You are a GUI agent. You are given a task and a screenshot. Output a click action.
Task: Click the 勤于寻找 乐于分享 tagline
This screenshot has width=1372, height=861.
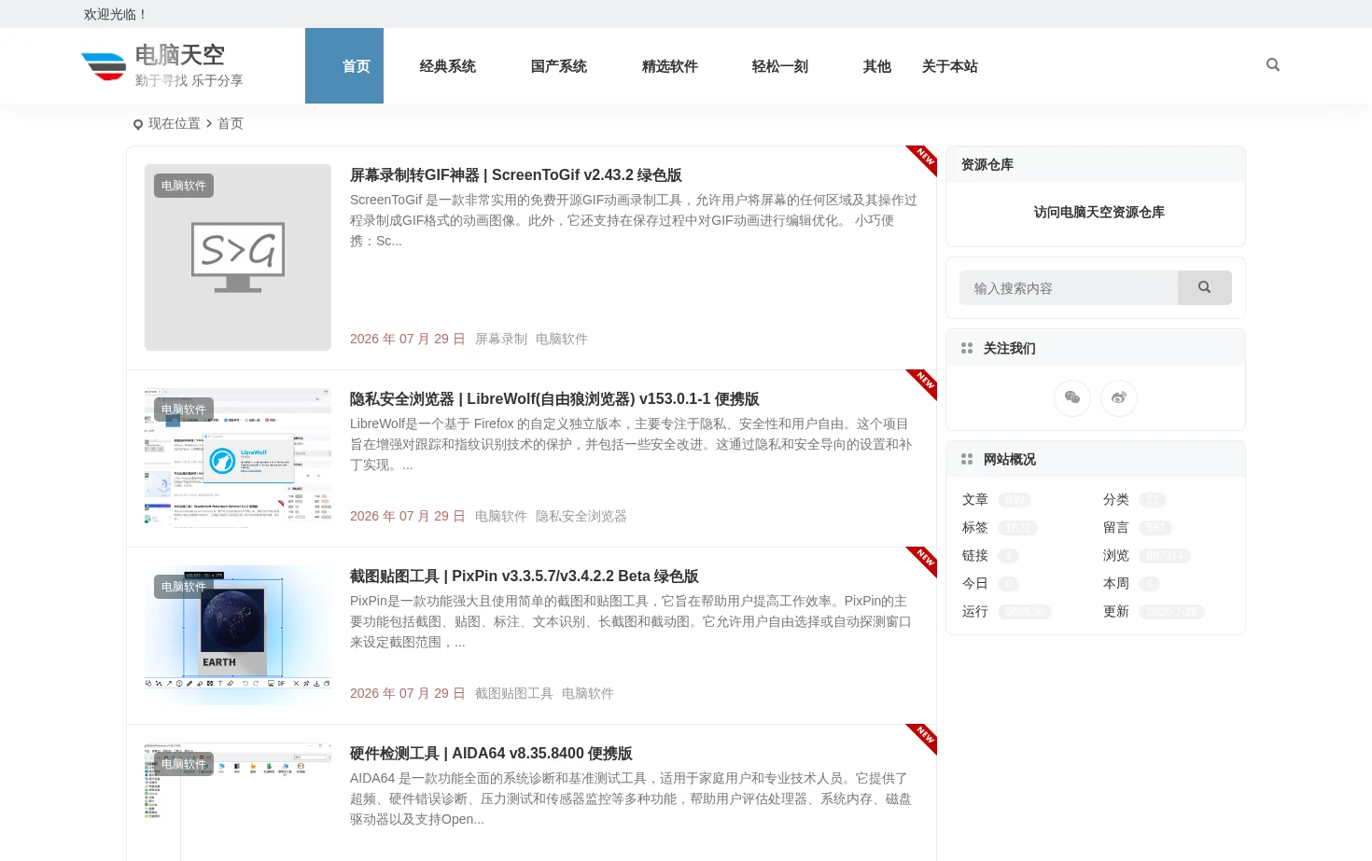click(x=189, y=81)
